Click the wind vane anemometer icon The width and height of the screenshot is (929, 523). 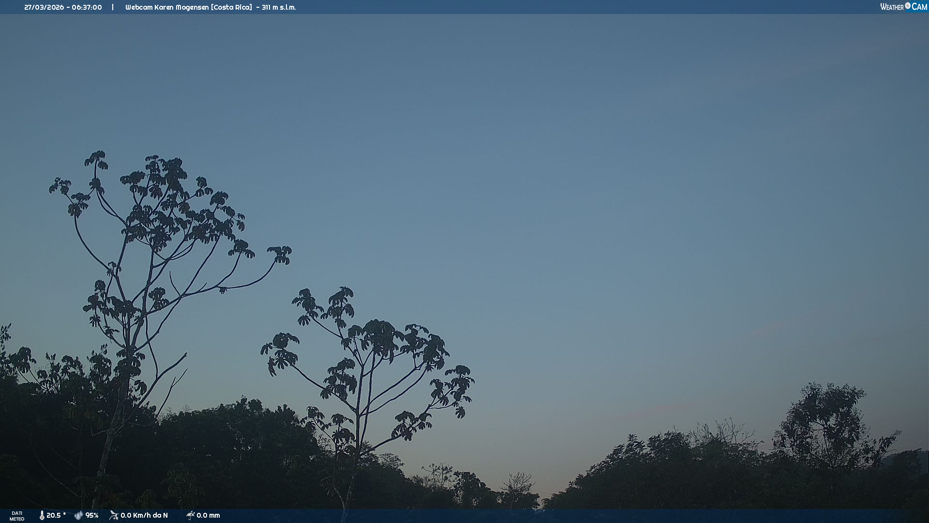[x=114, y=515]
